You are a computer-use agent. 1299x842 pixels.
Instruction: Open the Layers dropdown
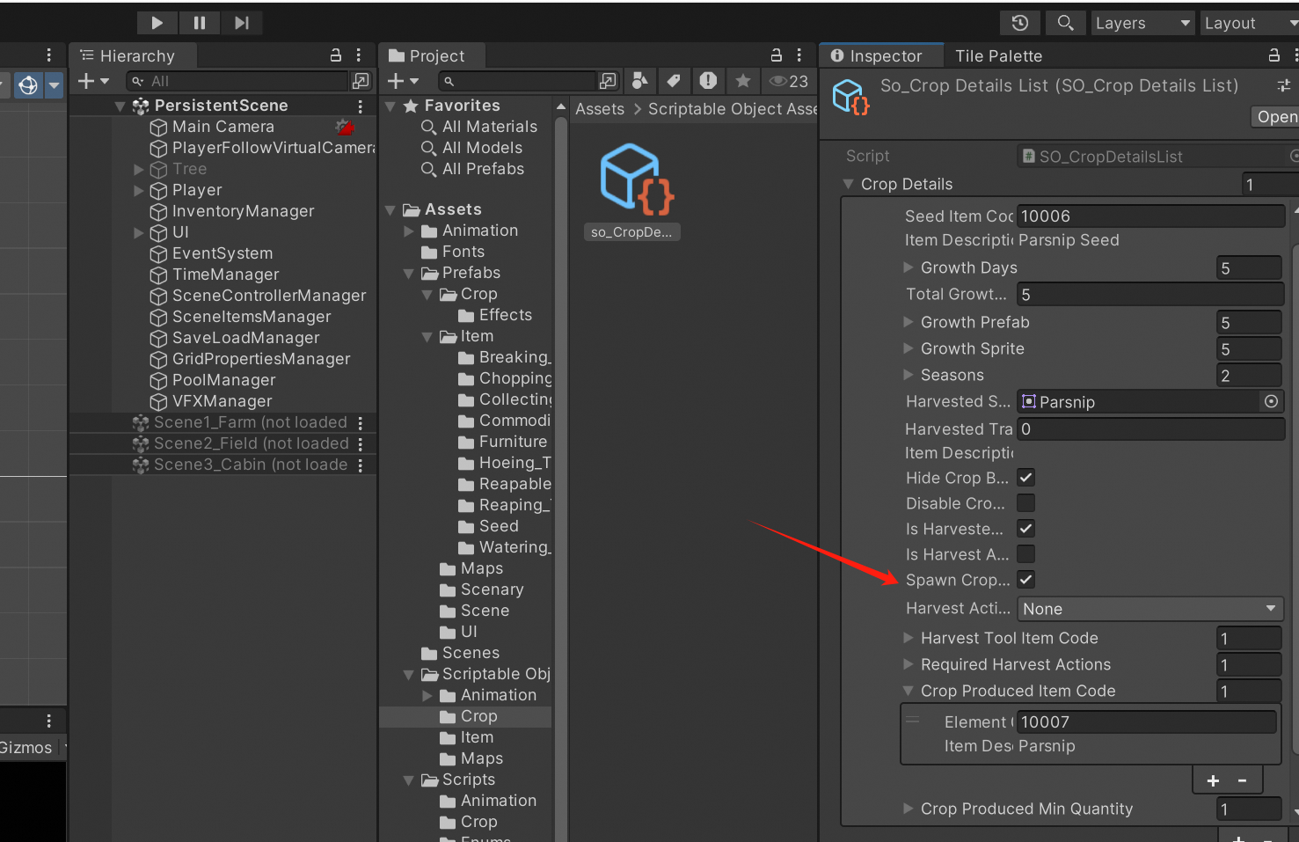coord(1143,23)
